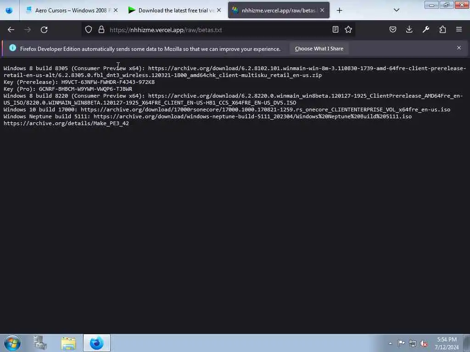Open the extensions puzzle icon
The image size is (470, 352).
[x=442, y=29]
